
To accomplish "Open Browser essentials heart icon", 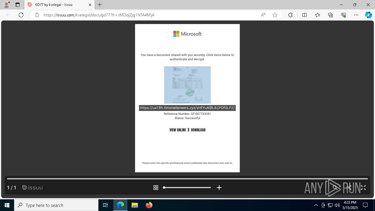I will coord(343,15).
